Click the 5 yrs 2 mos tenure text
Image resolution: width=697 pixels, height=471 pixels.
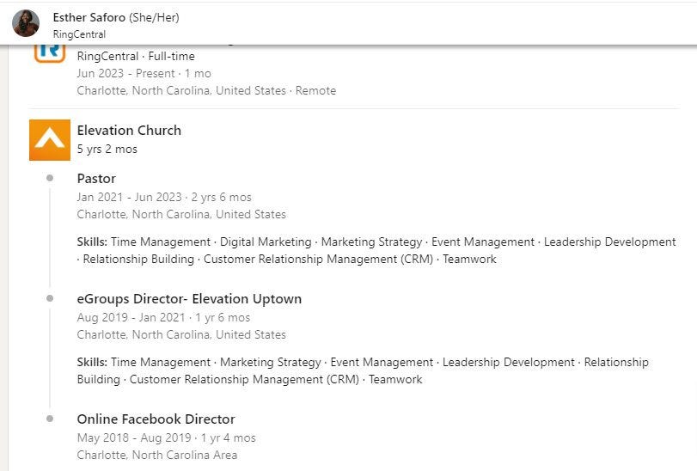(x=107, y=149)
